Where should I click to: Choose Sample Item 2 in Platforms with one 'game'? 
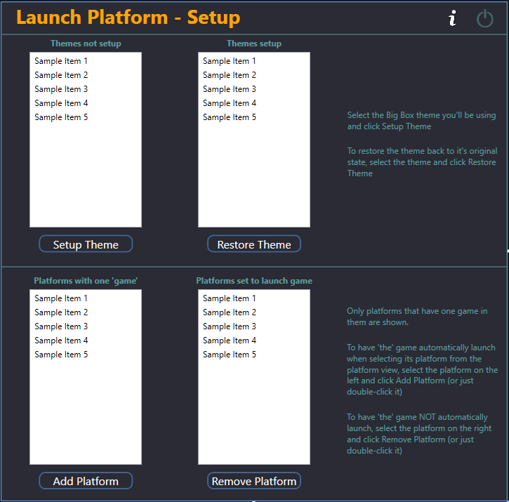61,312
